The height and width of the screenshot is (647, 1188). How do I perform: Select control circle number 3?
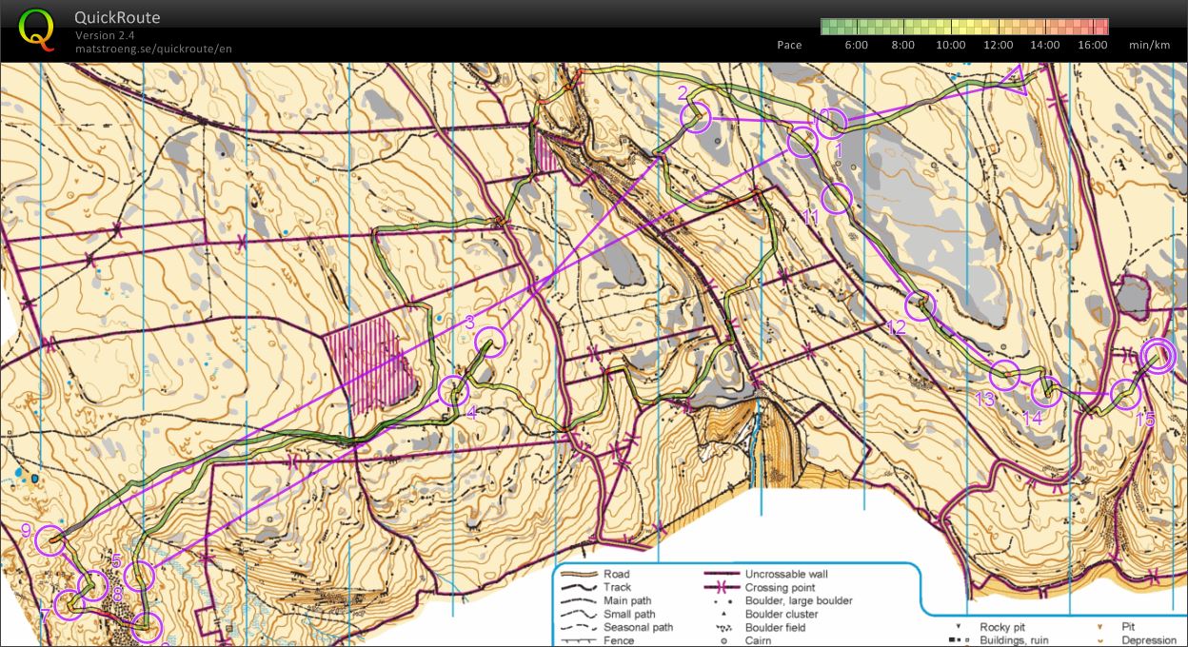[x=489, y=342]
